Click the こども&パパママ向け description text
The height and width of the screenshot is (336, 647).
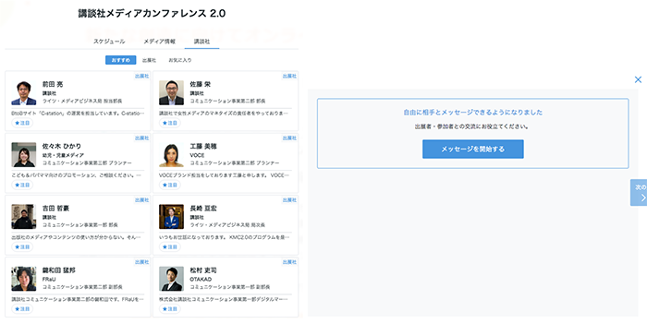point(77,175)
